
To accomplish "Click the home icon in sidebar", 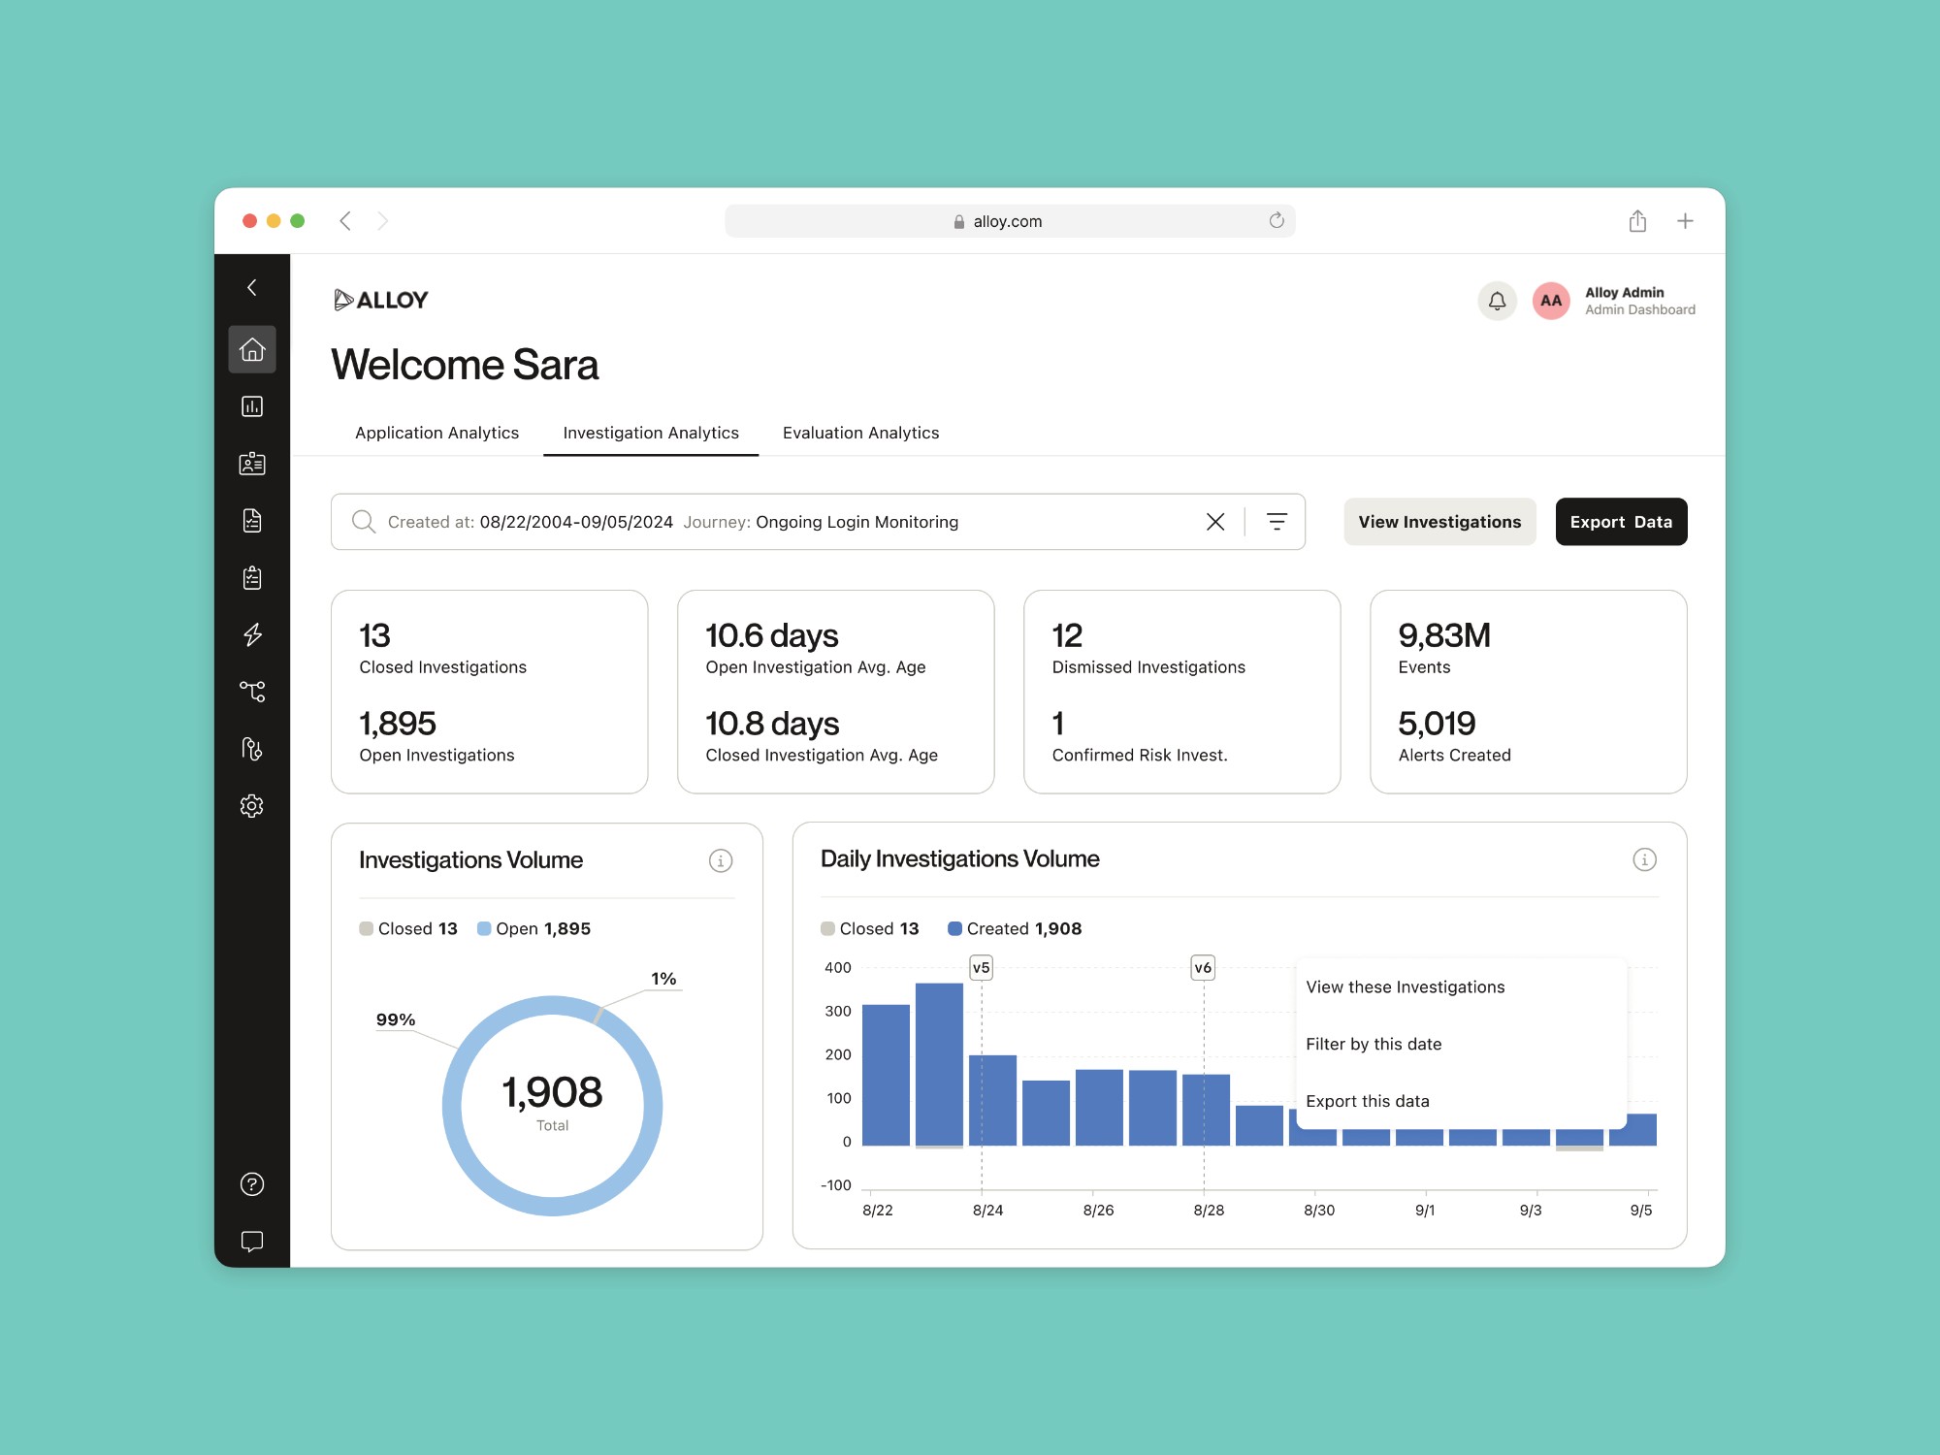I will pos(252,349).
